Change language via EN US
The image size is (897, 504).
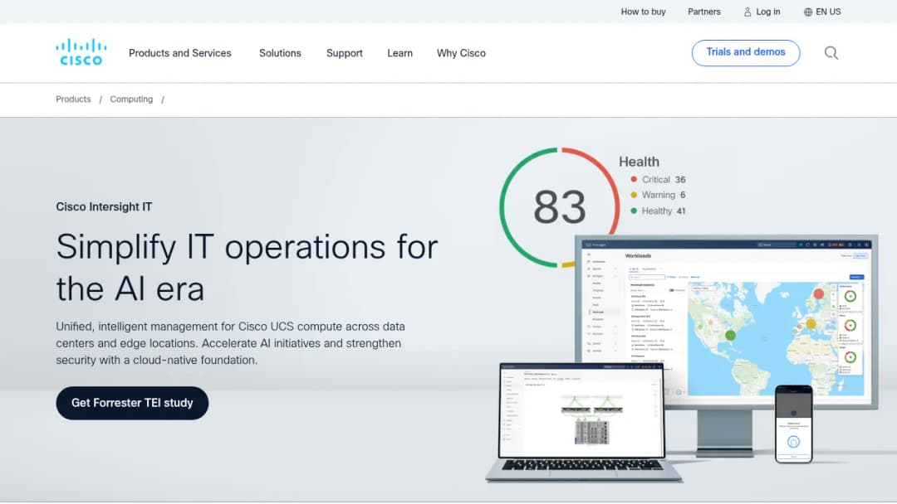(x=828, y=12)
